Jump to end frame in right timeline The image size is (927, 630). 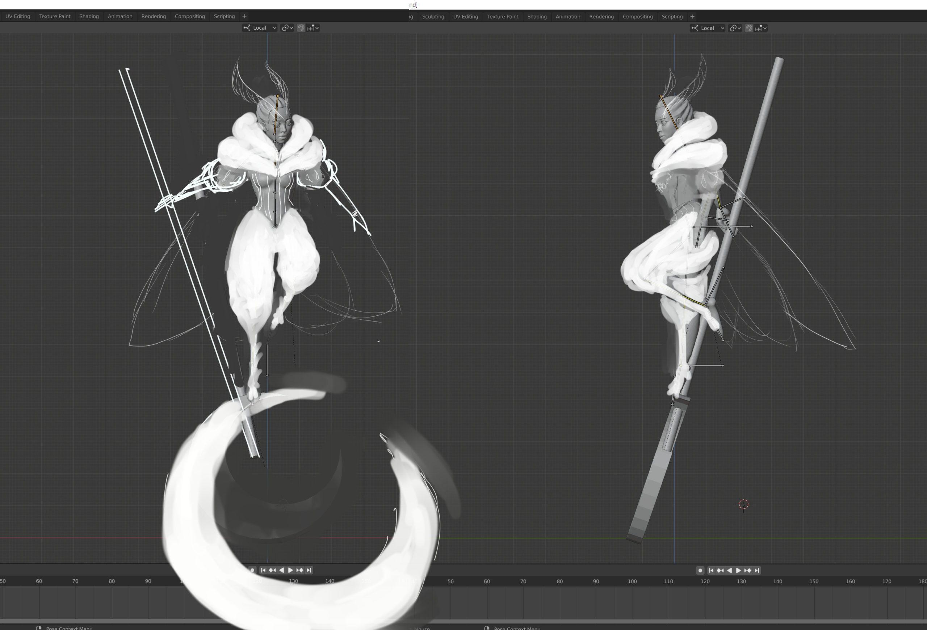pos(757,571)
